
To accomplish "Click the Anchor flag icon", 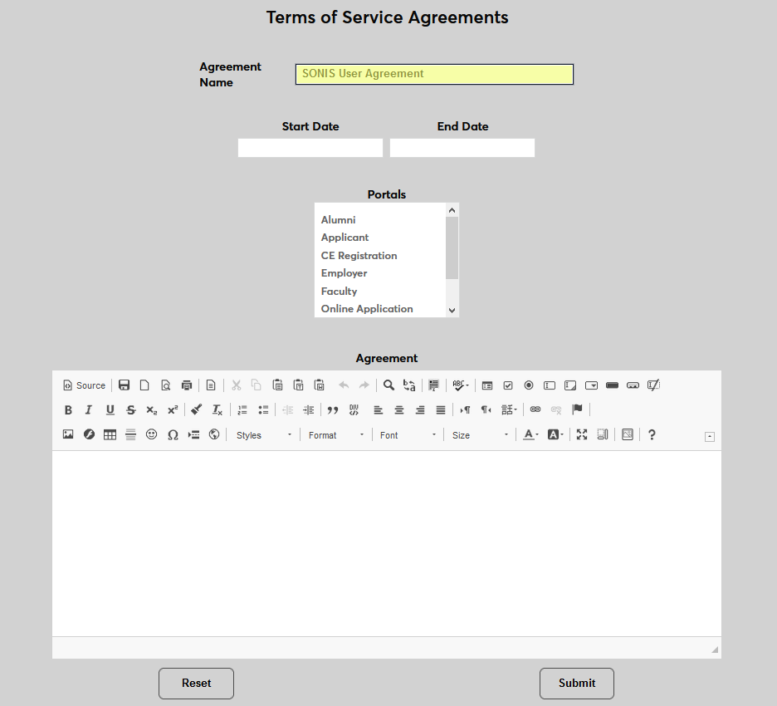I will tap(577, 410).
